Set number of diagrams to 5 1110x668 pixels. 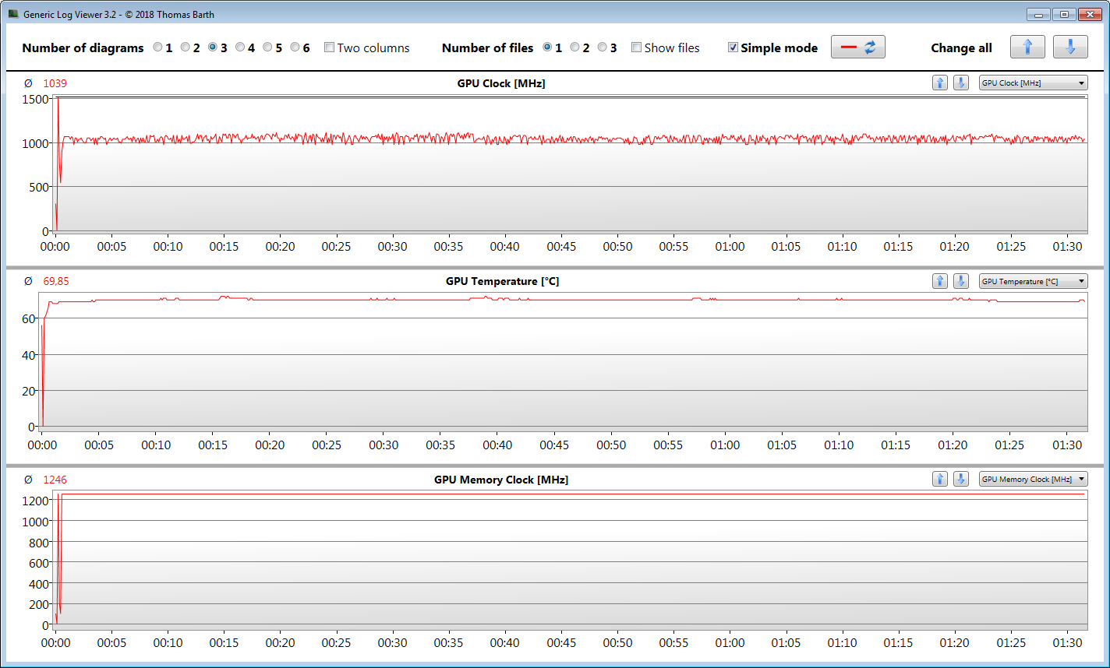[267, 47]
